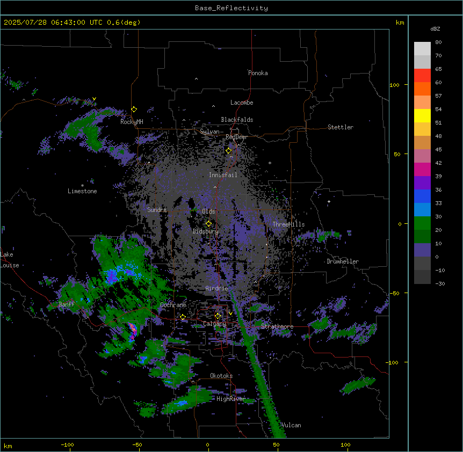This screenshot has width=463, height=452.
Task: Pick the magenta 39-42 dBZ legend swatch
Action: click(x=422, y=169)
